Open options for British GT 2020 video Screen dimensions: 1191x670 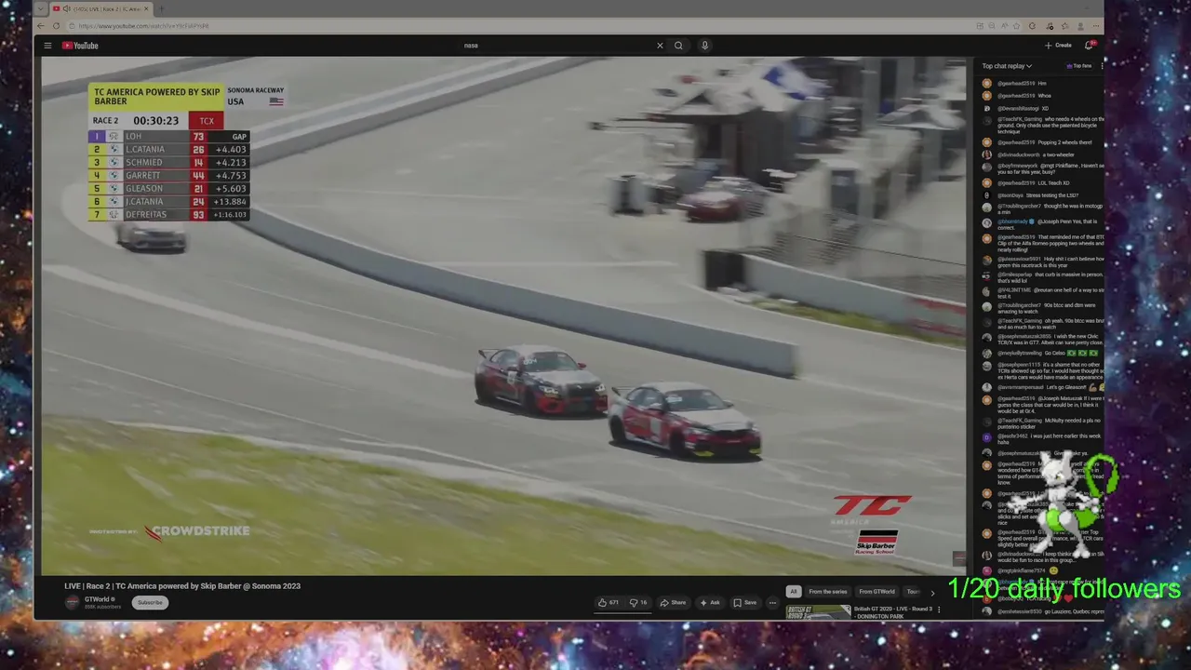[x=939, y=610]
